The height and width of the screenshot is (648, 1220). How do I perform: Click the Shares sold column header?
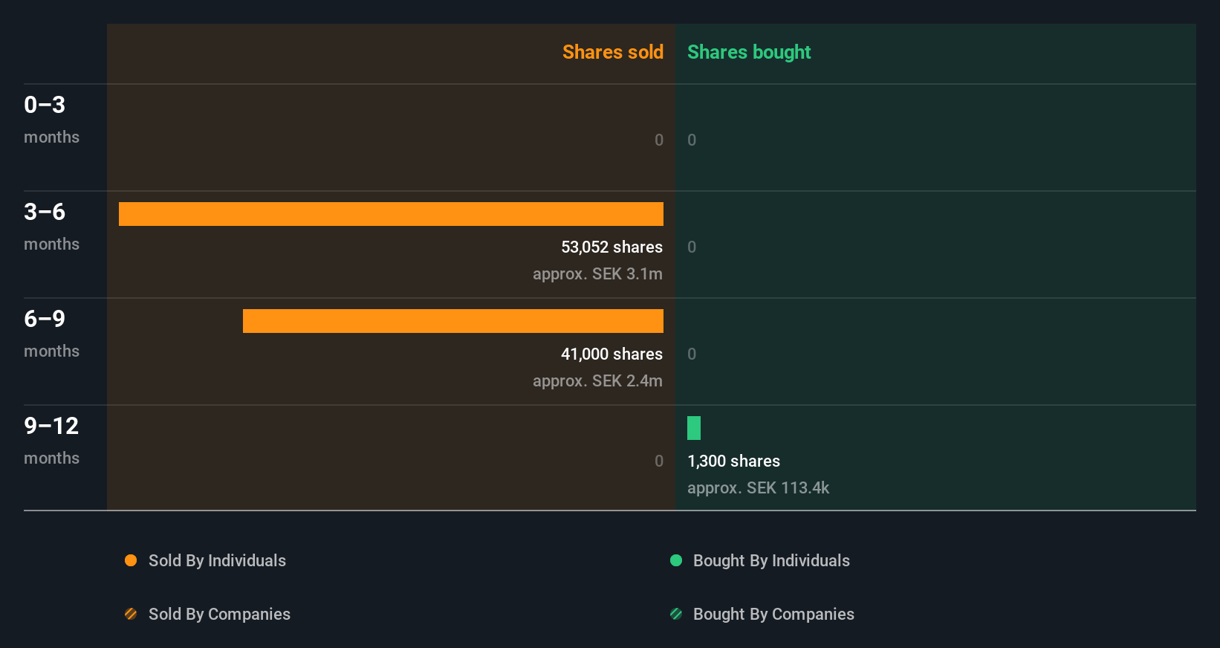coord(613,52)
